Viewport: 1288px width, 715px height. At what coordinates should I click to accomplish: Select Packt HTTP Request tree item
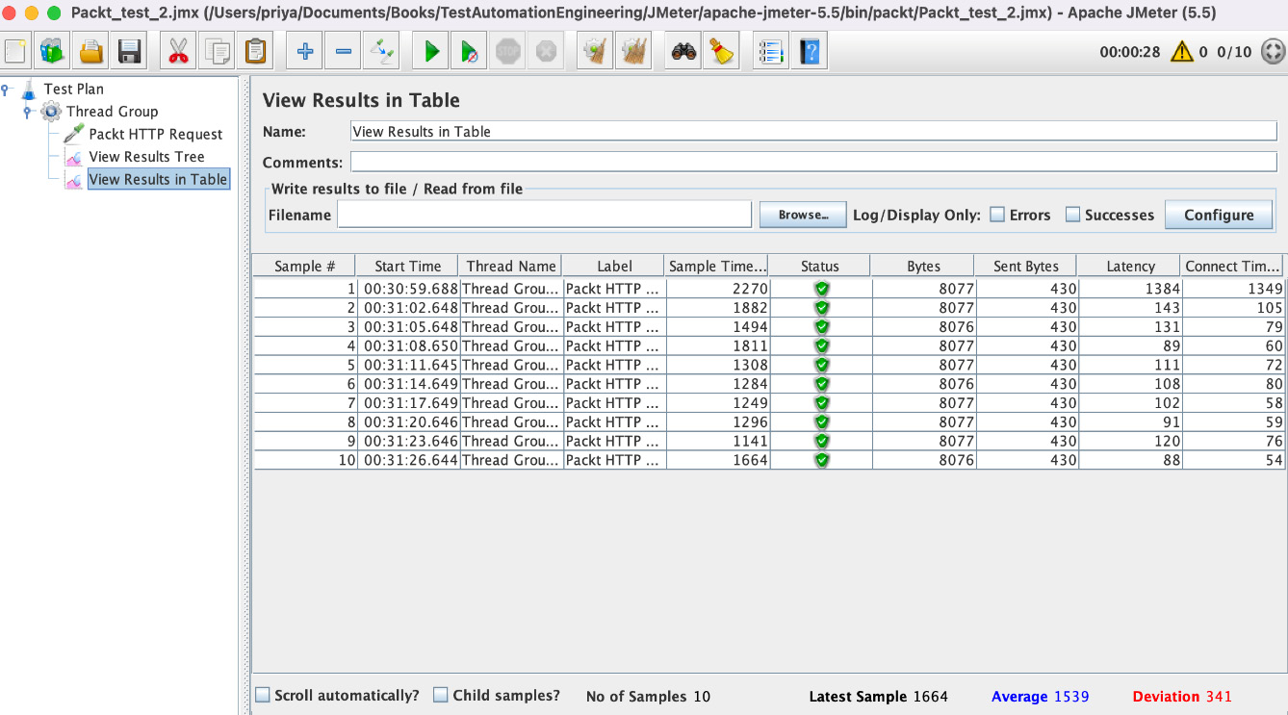156,135
